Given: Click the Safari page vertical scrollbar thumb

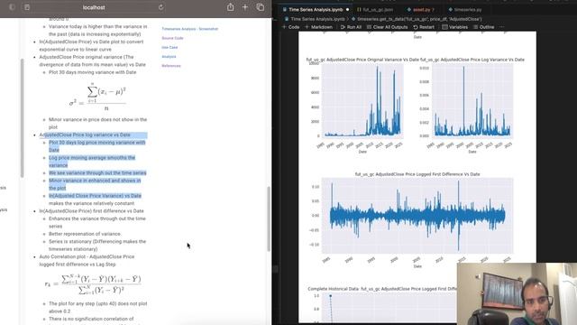Looking at the screenshot, I should tap(269, 218).
